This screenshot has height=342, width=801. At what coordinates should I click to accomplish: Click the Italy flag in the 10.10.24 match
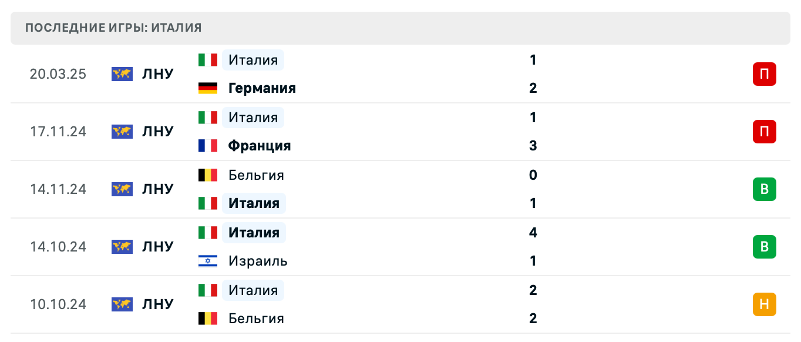[x=208, y=290]
